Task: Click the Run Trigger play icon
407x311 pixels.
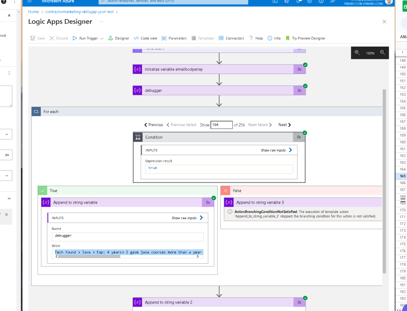Action: tap(75, 38)
